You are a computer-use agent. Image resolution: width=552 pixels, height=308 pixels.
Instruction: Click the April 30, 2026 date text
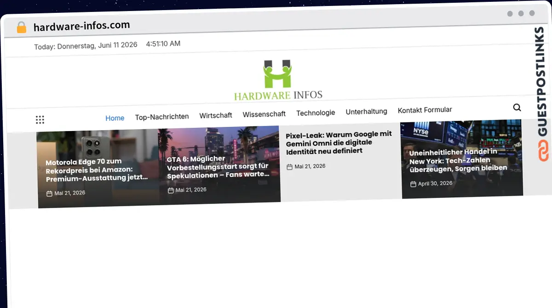(x=435, y=183)
